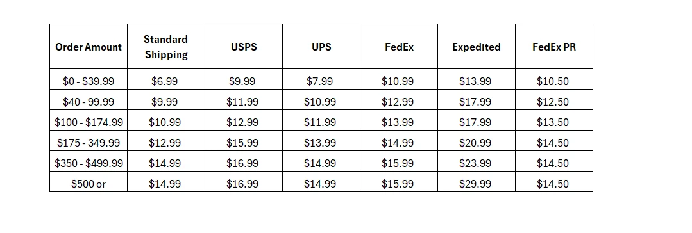The image size is (692, 233).
Task: Select the $20.99 Expedited price cell
Action: (477, 141)
